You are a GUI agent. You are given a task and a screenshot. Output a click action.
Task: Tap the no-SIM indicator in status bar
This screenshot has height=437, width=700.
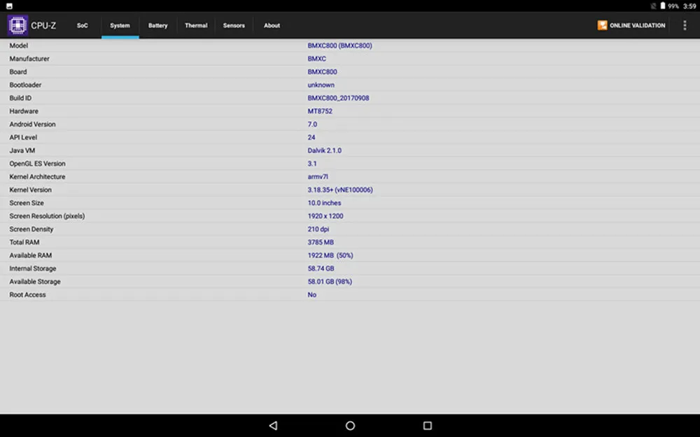click(x=653, y=6)
